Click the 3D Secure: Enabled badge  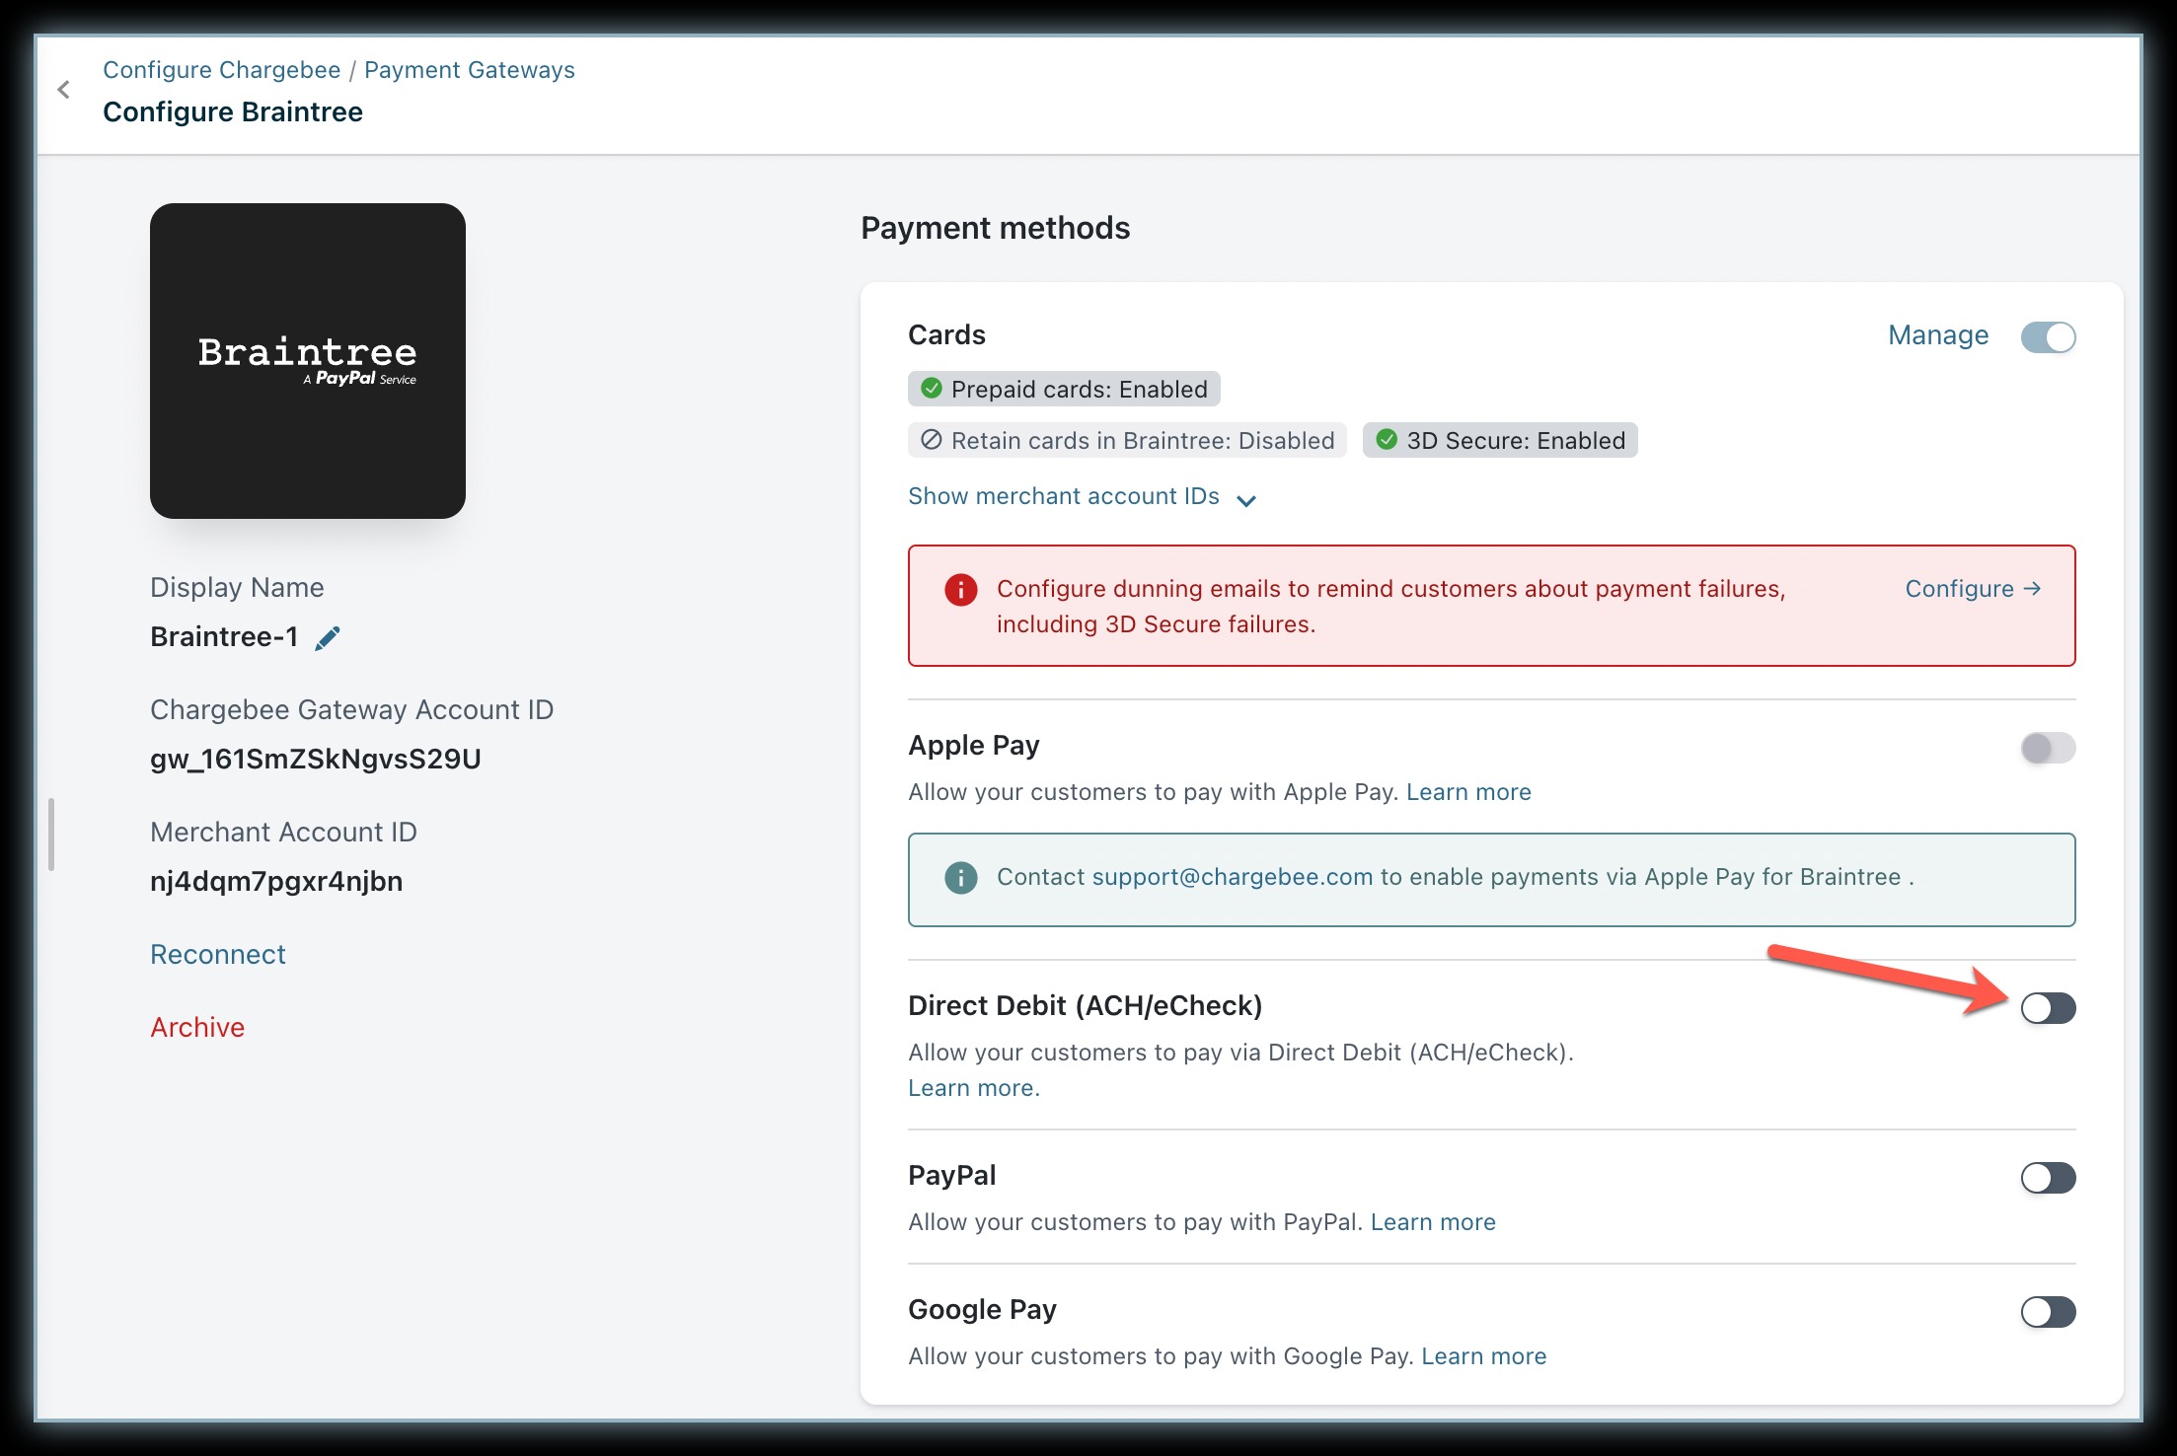[1500, 440]
